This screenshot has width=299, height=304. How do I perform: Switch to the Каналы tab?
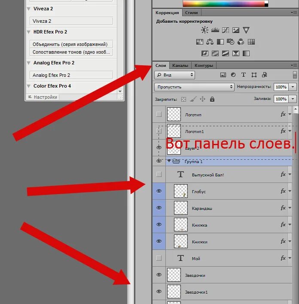click(x=180, y=66)
